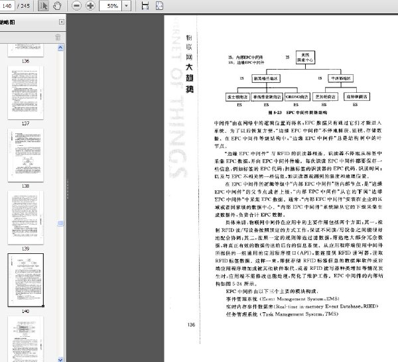Collapse the thumbnails panel arrow button
This screenshot has height=362, width=398.
(x=62, y=22)
